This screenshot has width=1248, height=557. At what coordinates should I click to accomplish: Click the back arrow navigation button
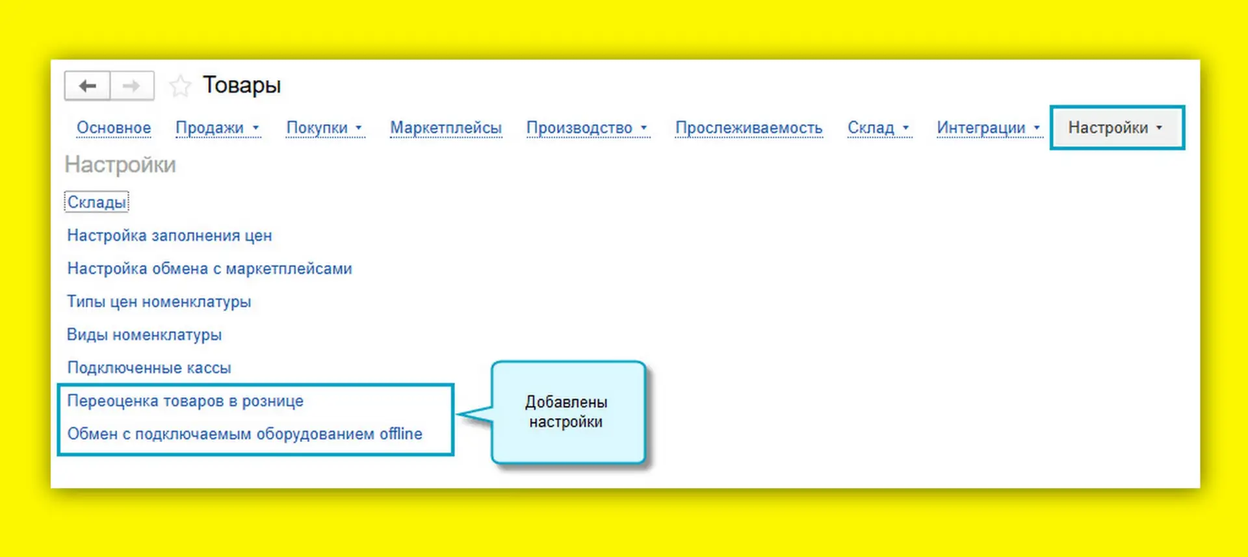(x=87, y=86)
